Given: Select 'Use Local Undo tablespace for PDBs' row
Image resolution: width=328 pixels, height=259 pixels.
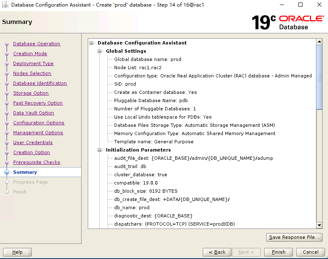Looking at the screenshot, I should 163,117.
